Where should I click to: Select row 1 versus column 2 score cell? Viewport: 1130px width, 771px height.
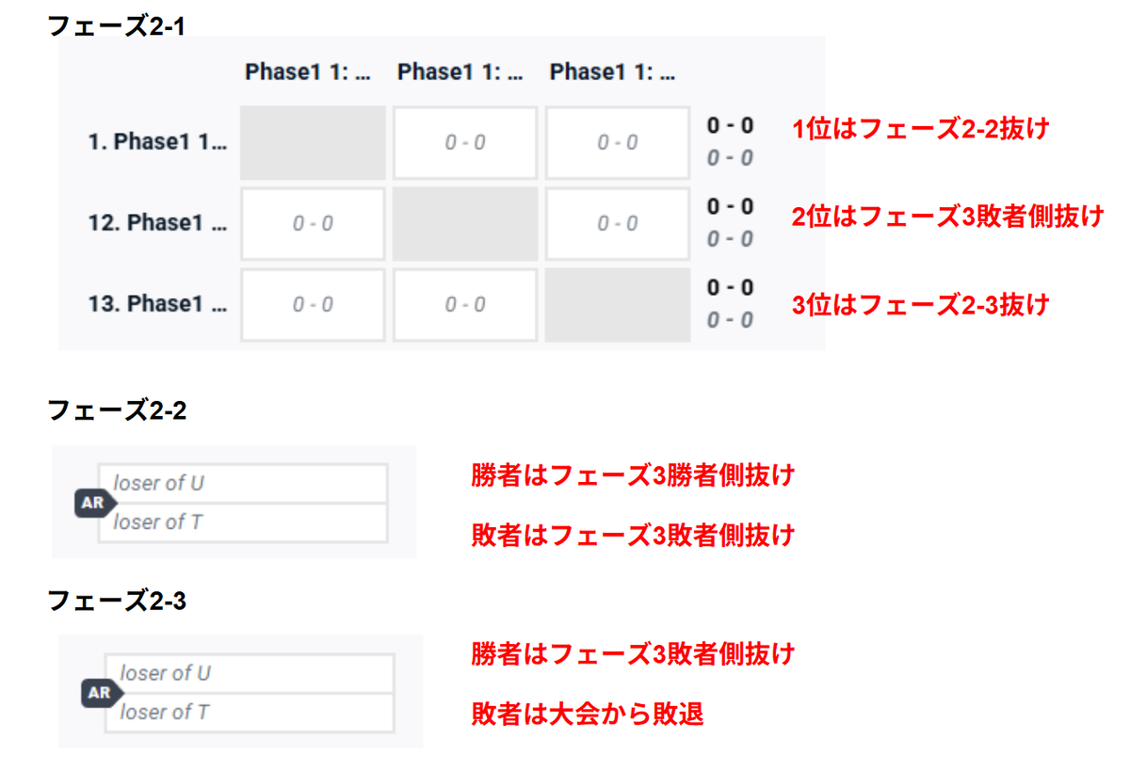465,143
